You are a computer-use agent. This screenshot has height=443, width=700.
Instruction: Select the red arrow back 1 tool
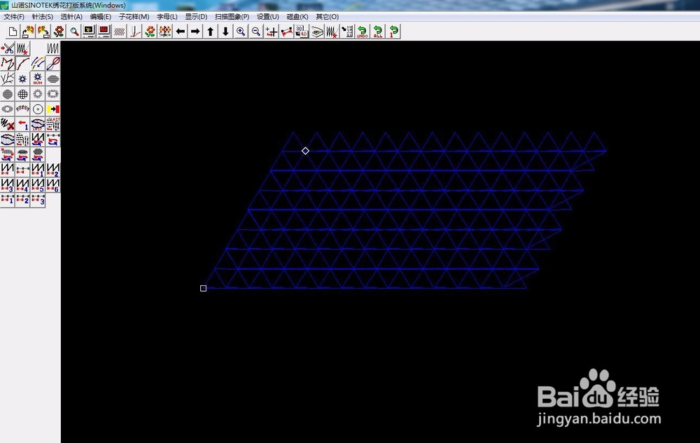(23, 124)
